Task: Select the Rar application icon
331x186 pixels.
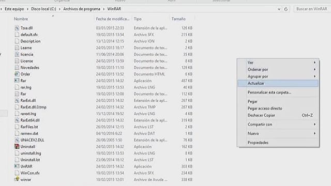Action: [x=17, y=81]
